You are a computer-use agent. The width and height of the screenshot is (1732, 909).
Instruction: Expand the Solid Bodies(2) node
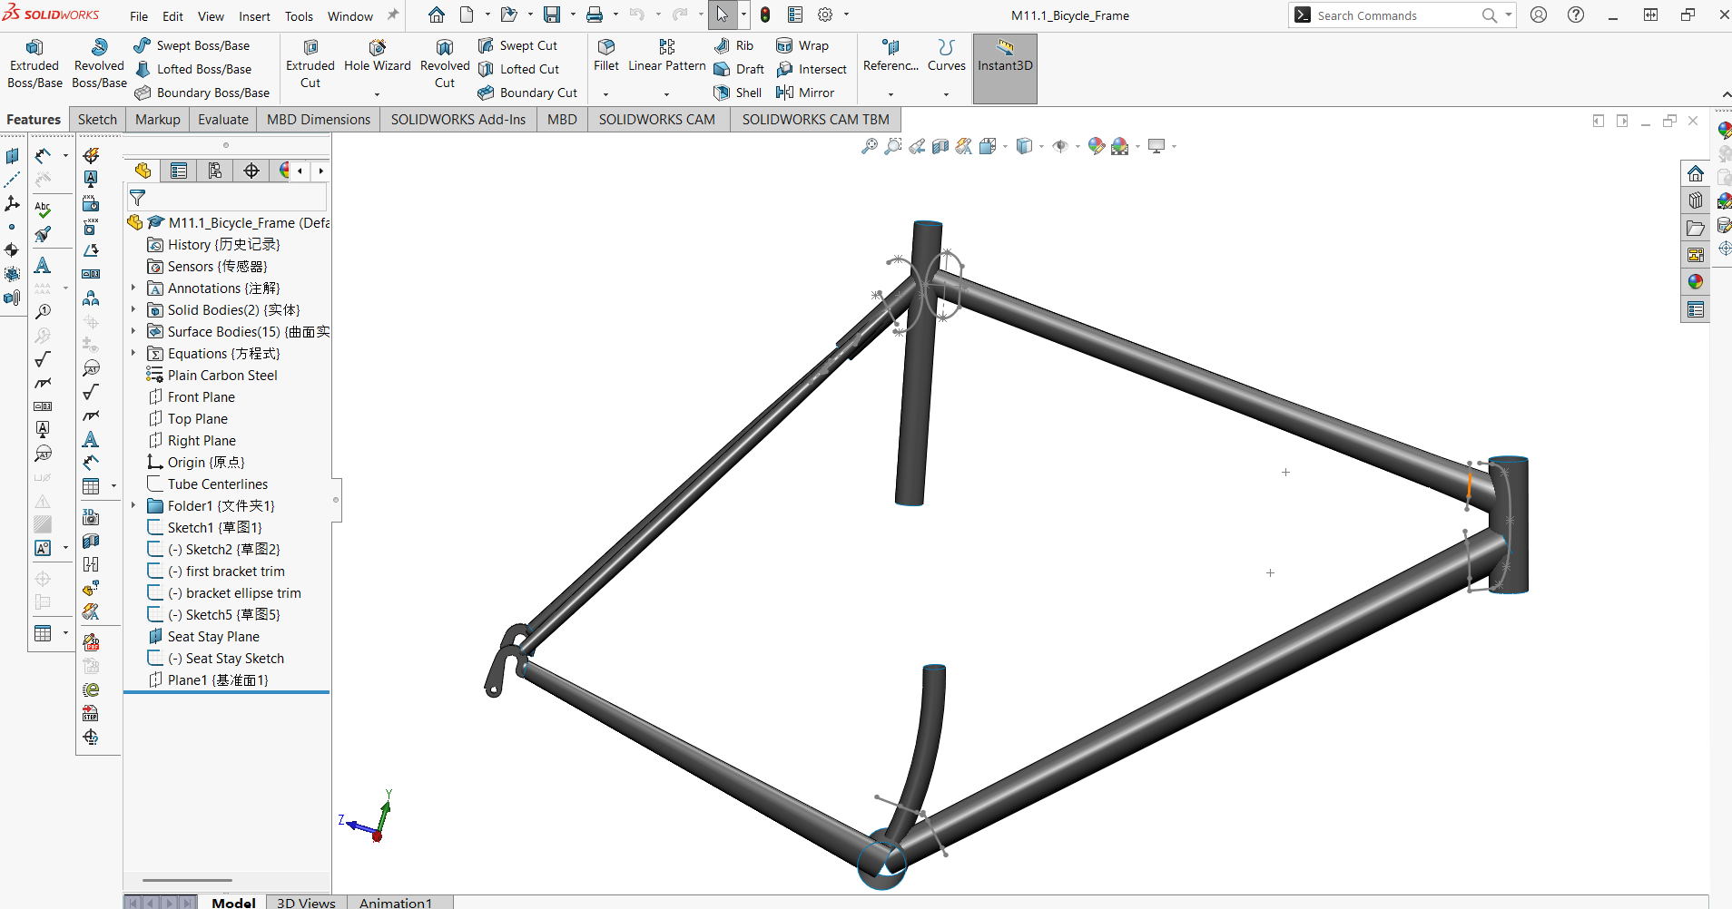[x=133, y=309]
